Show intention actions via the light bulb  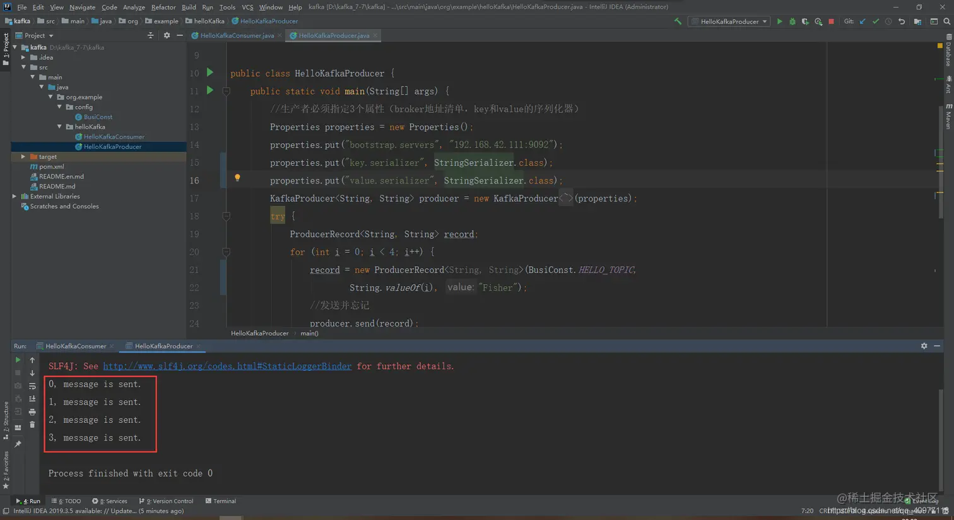tap(237, 178)
